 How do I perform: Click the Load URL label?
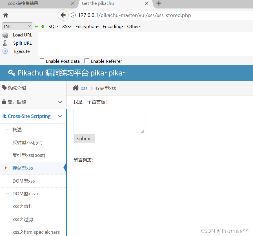point(23,35)
